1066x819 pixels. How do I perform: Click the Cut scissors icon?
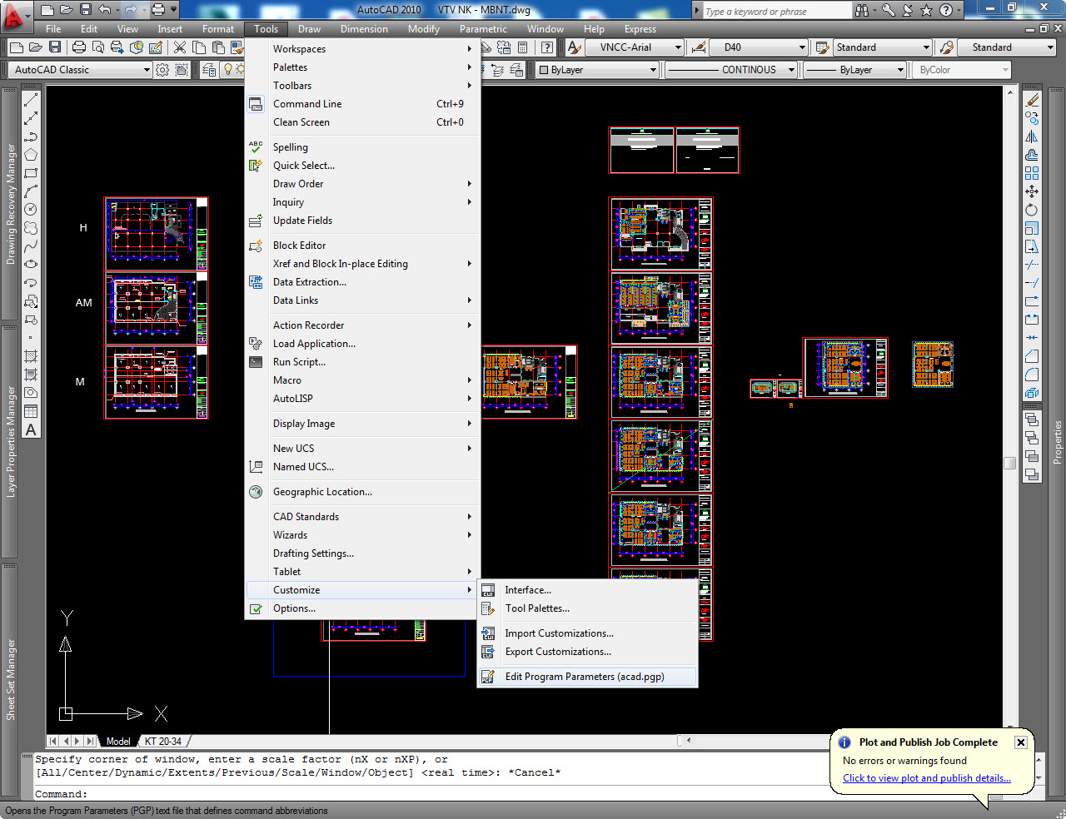(179, 47)
